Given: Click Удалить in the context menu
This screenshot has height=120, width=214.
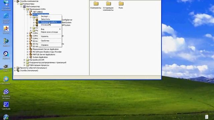Looking at the screenshot, I should [x=50, y=36].
